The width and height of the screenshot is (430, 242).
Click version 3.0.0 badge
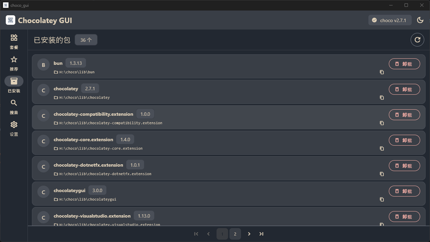click(x=97, y=190)
